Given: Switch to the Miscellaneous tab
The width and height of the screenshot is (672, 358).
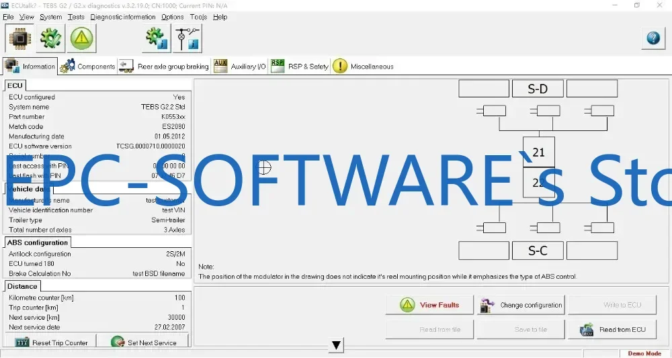Looking at the screenshot, I should [364, 66].
